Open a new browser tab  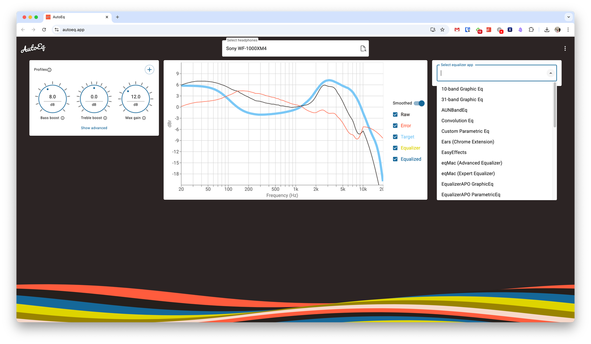pyautogui.click(x=117, y=17)
